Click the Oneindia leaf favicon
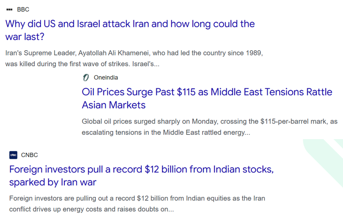The image size is (343, 219). point(86,78)
